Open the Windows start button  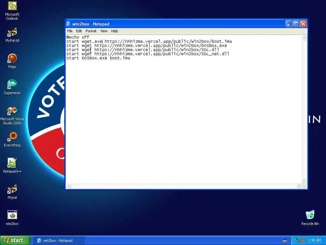point(15,240)
